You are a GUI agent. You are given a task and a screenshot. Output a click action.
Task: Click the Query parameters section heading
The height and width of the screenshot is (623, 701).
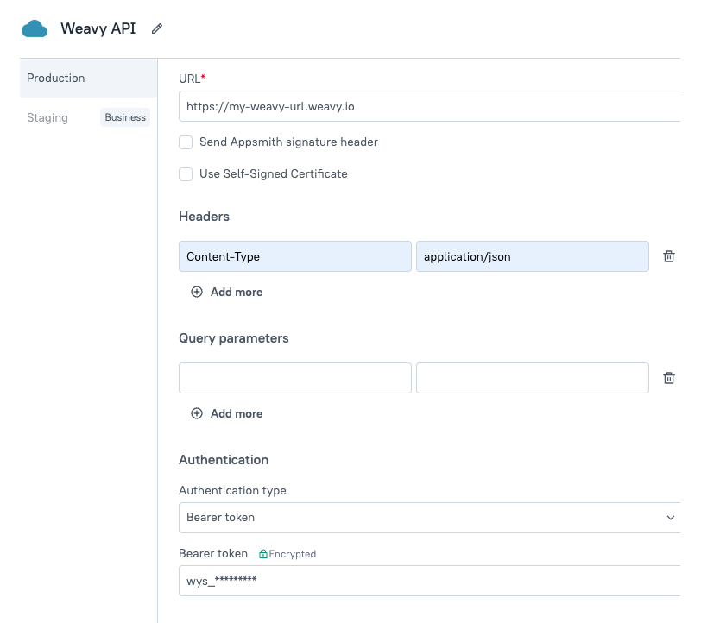233,338
